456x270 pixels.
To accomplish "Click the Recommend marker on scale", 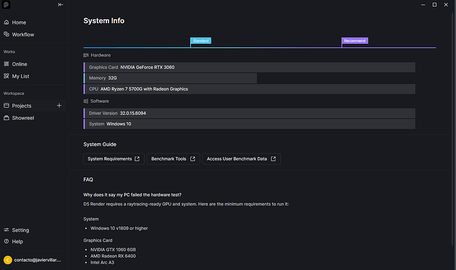I will tap(354, 41).
